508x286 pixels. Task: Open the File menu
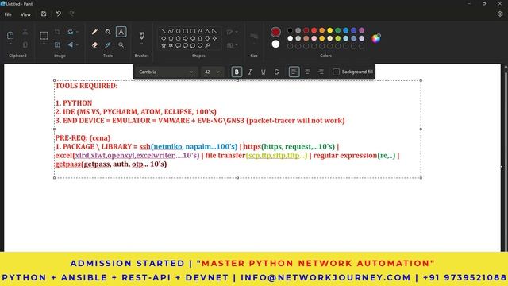[8, 14]
